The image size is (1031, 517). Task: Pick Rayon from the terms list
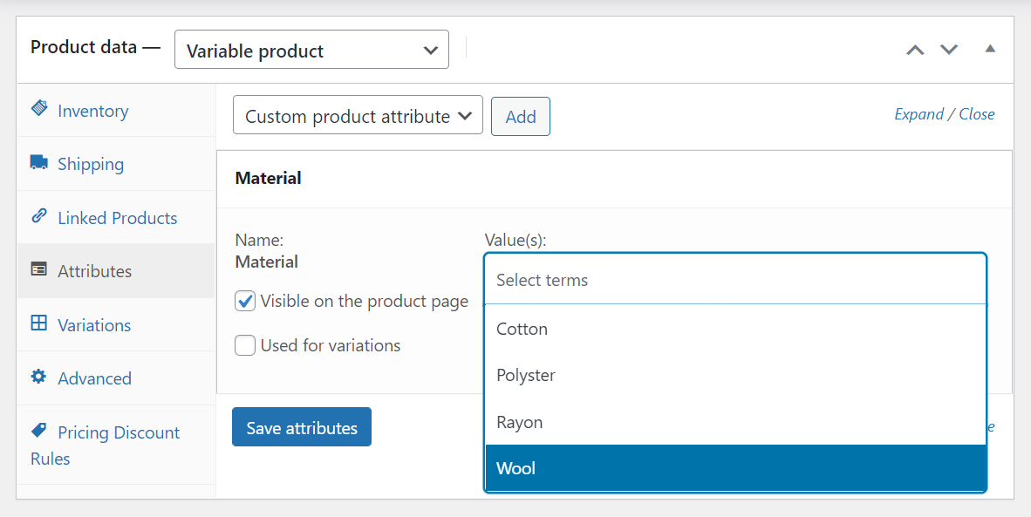click(x=735, y=422)
